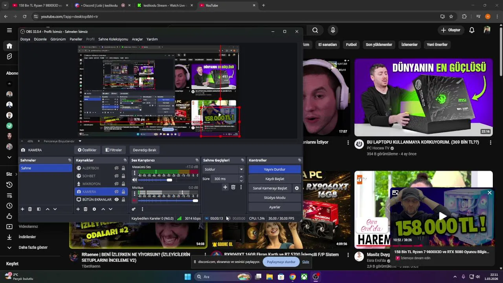Open Araçlar menu in OBS
The width and height of the screenshot is (503, 283).
pos(137,39)
